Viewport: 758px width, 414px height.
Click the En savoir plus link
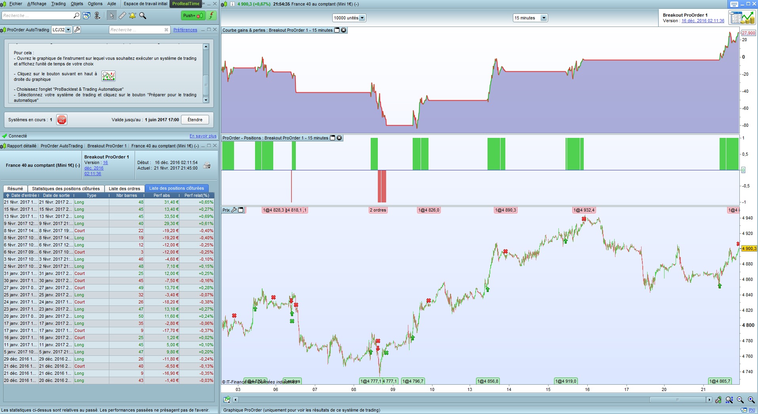coord(203,136)
